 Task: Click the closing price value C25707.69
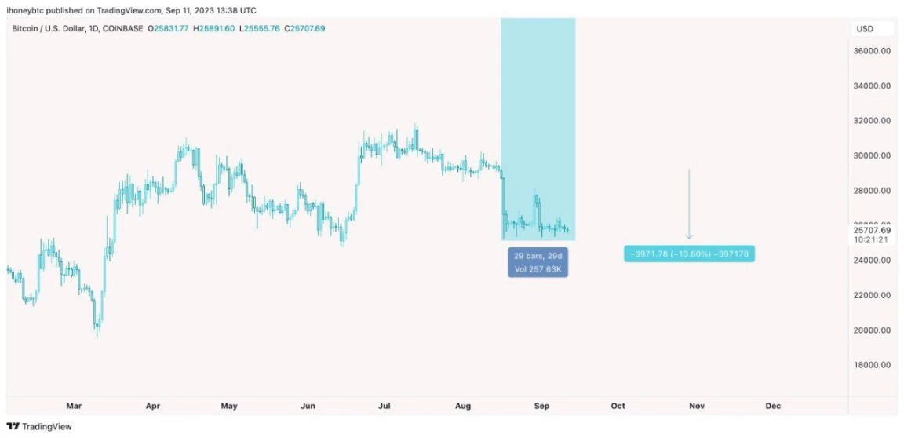(304, 29)
